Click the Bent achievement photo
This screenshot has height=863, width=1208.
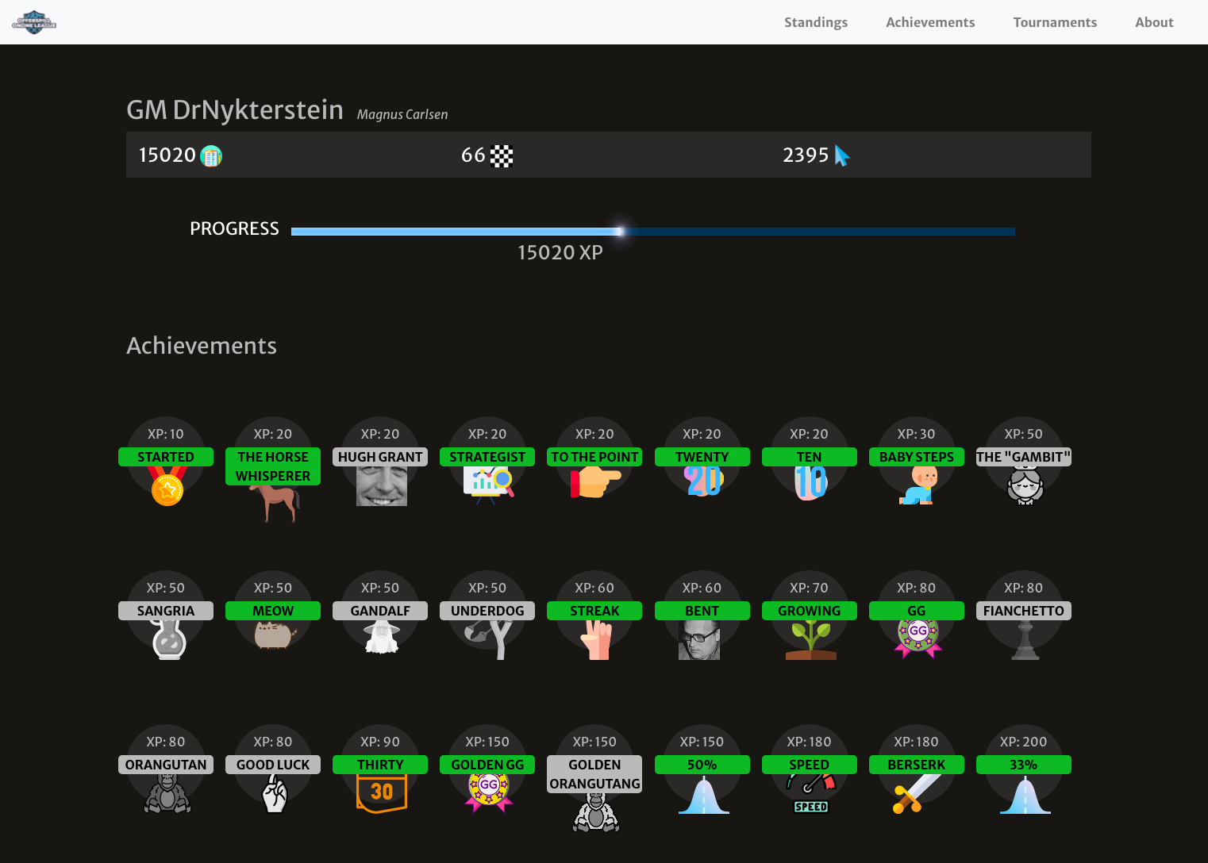(x=699, y=640)
